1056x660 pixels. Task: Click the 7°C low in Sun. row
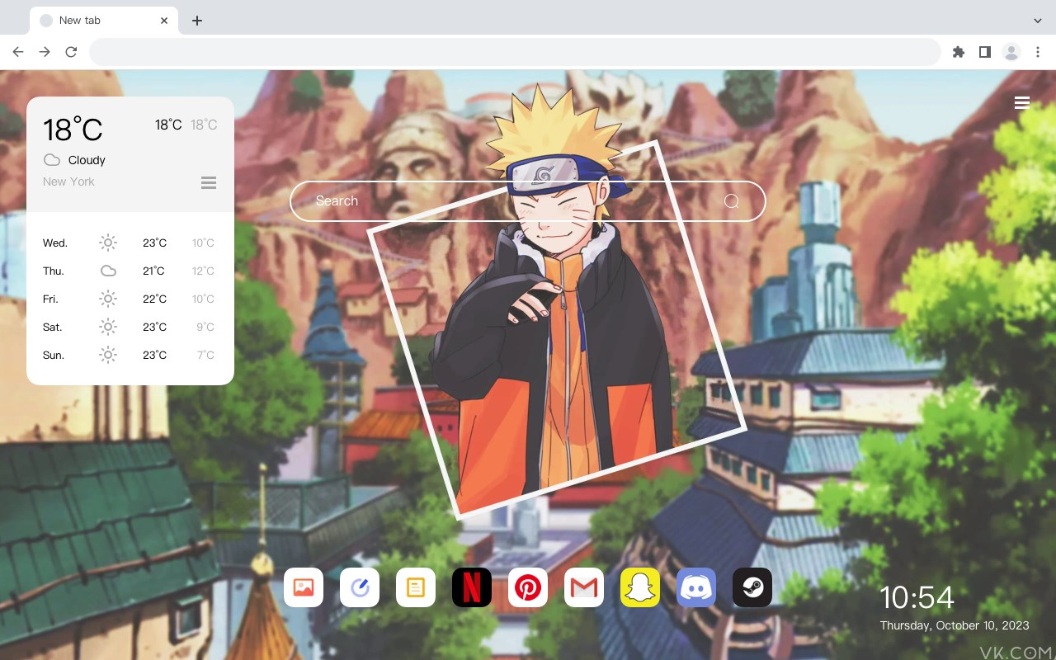205,355
